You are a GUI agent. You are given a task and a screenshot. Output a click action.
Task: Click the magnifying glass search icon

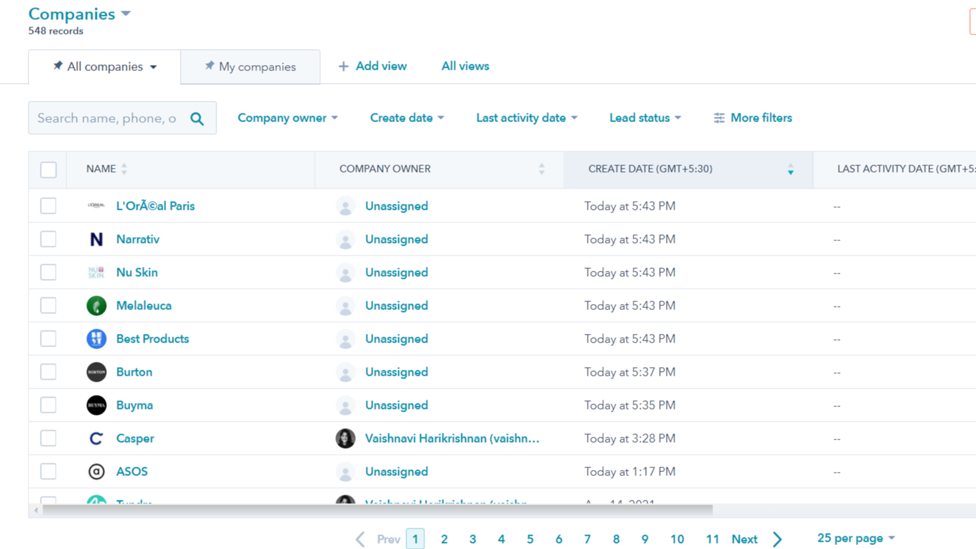(x=197, y=118)
